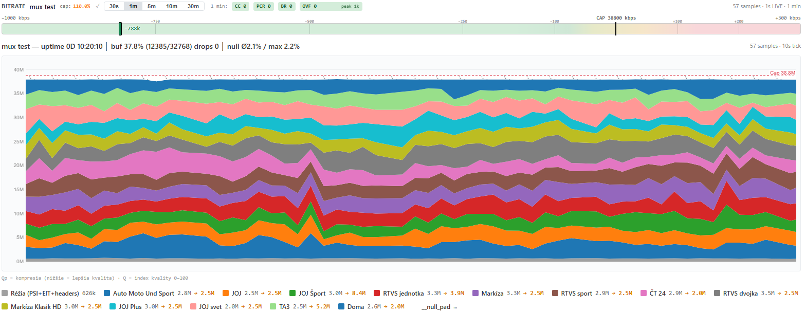
Task: Switch to the 5m time range
Action: click(152, 6)
